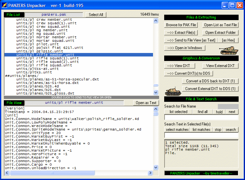Image resolution: width=245 pixels, height=180 pixels.
Task: Click the PANZERS Unpacker title bar icon
Action: pyautogui.click(x=4, y=5)
